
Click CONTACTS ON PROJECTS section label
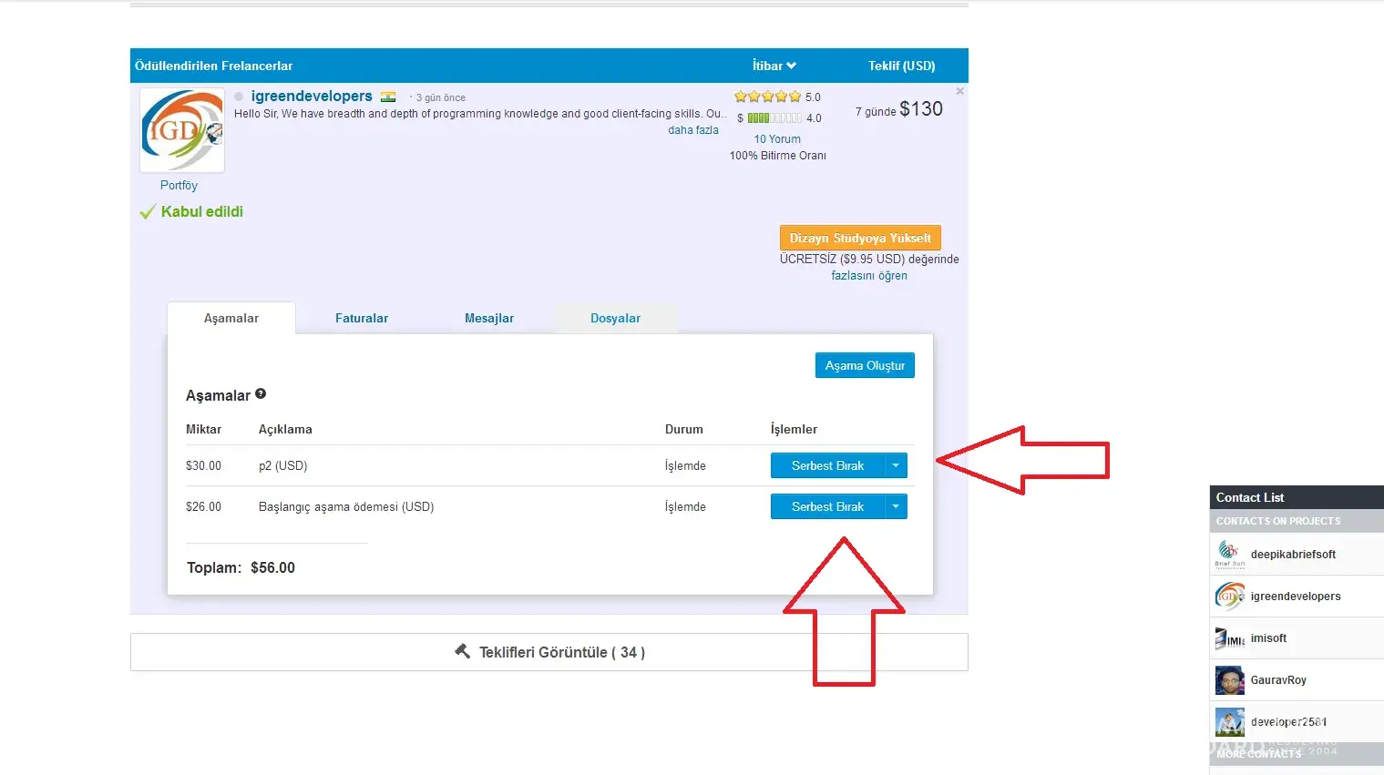tap(1278, 521)
